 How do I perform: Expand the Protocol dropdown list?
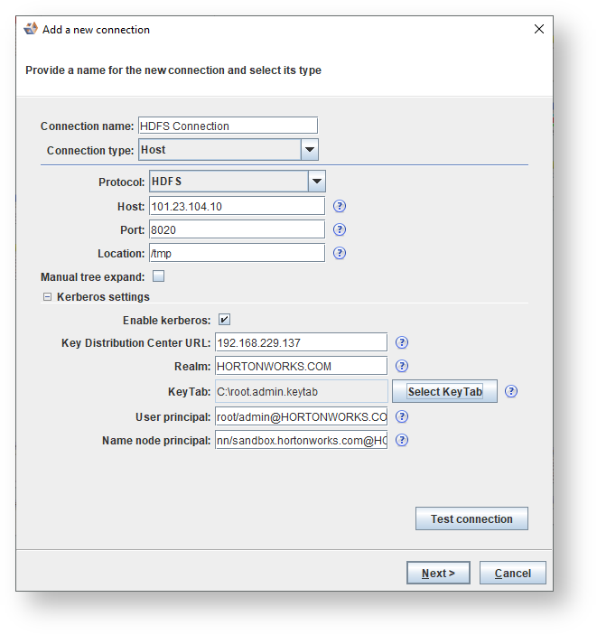[317, 182]
